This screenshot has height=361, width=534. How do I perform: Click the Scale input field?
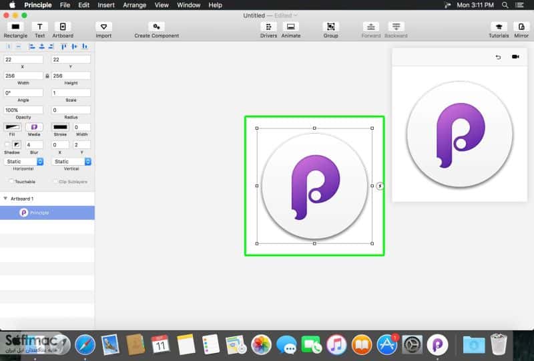tap(71, 93)
